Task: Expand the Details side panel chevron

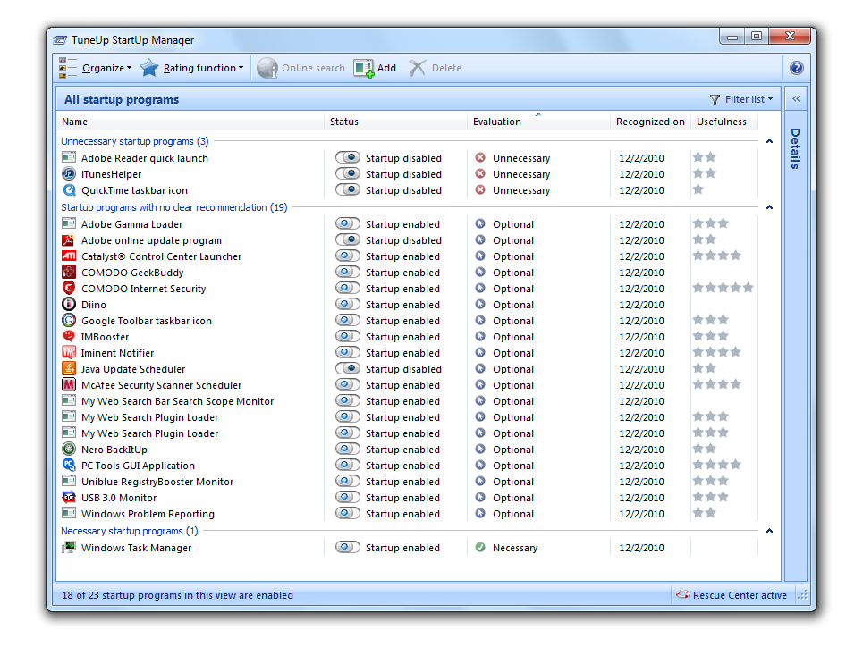Action: [796, 99]
